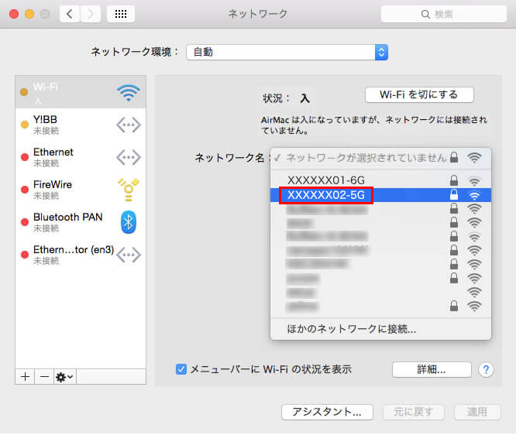
Task: Click the Ethernet connection arrows icon
Action: coord(129,157)
